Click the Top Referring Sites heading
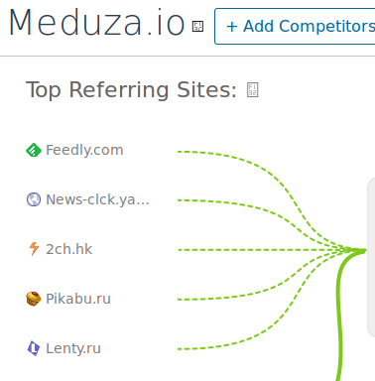Viewport: 375px width, 381px height. (x=131, y=89)
